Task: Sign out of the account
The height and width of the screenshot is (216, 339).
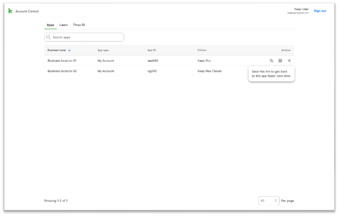Action: click(320, 11)
